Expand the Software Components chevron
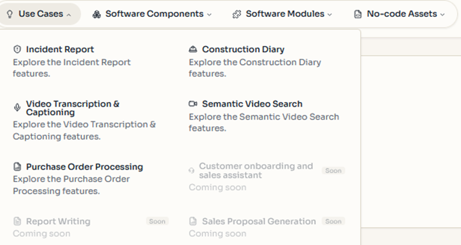The height and width of the screenshot is (245, 461). point(209,14)
